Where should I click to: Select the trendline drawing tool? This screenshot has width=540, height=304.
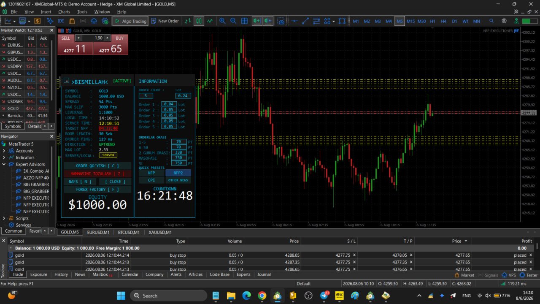click(x=305, y=21)
